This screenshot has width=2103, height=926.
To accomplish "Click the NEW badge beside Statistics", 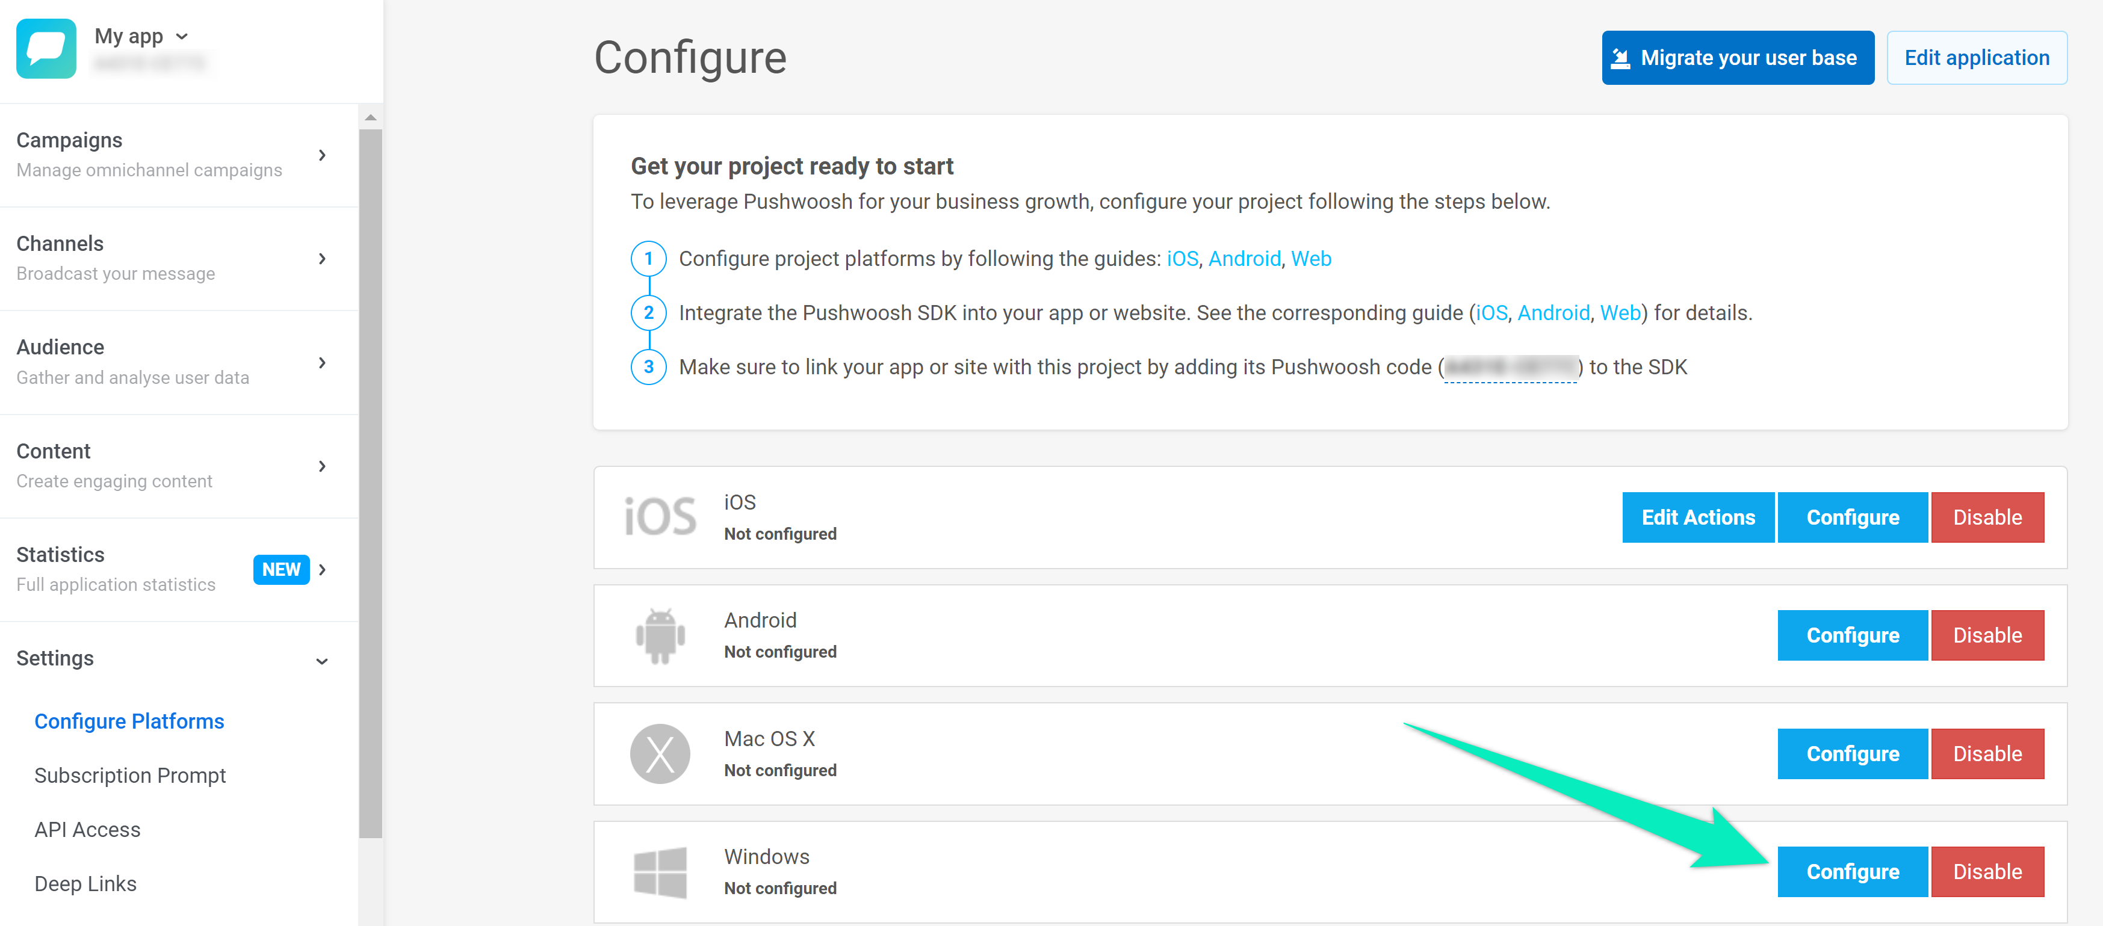I will coord(281,569).
